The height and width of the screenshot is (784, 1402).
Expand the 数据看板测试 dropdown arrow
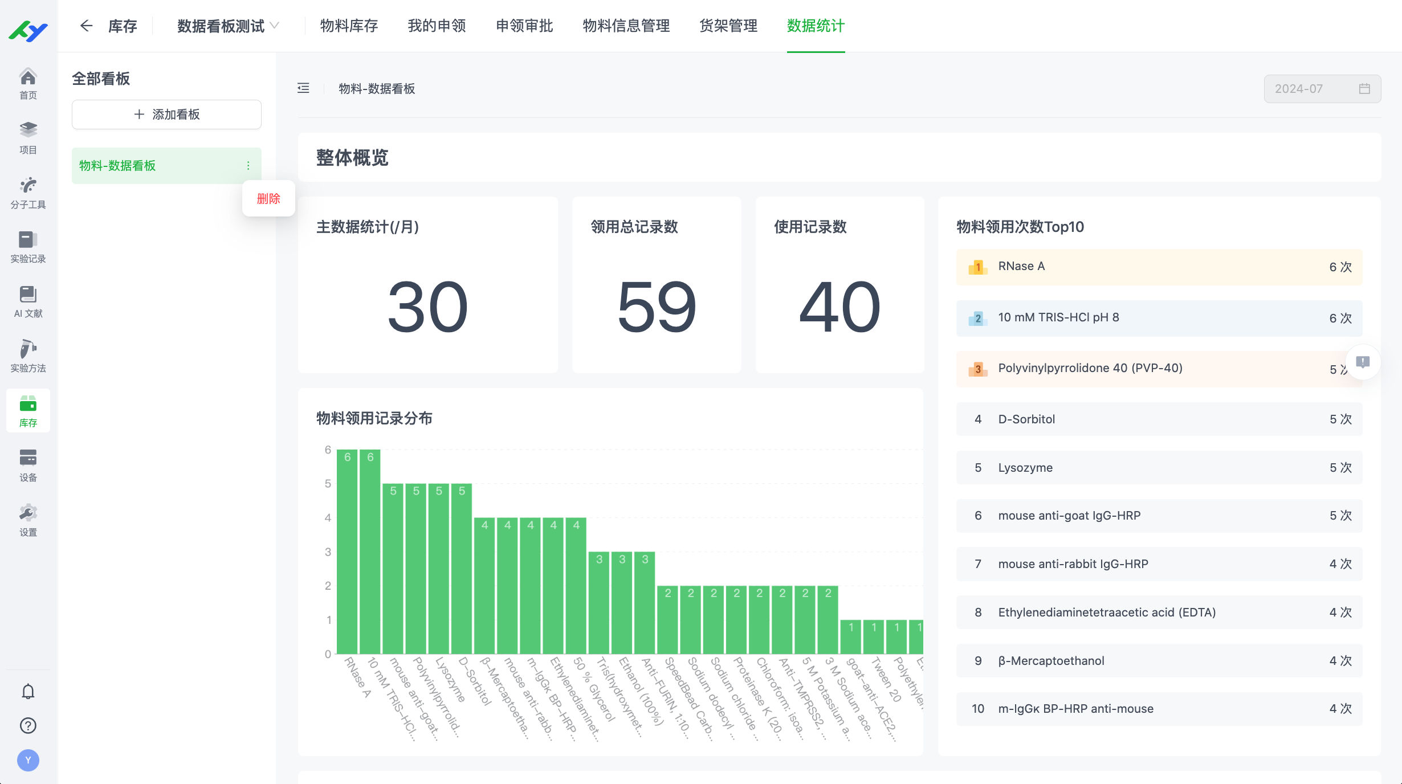tap(274, 26)
